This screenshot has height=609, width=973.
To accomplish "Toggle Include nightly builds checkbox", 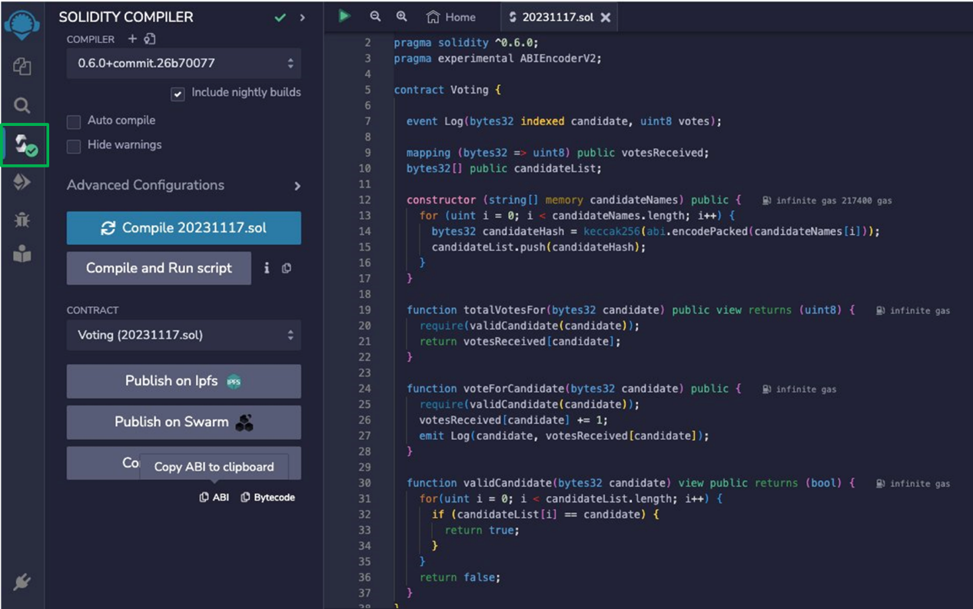I will click(x=178, y=94).
